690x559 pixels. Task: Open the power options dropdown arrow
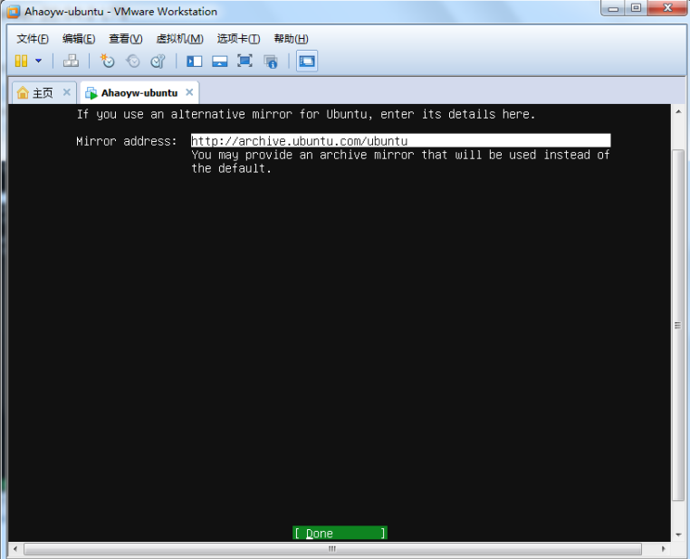[38, 61]
